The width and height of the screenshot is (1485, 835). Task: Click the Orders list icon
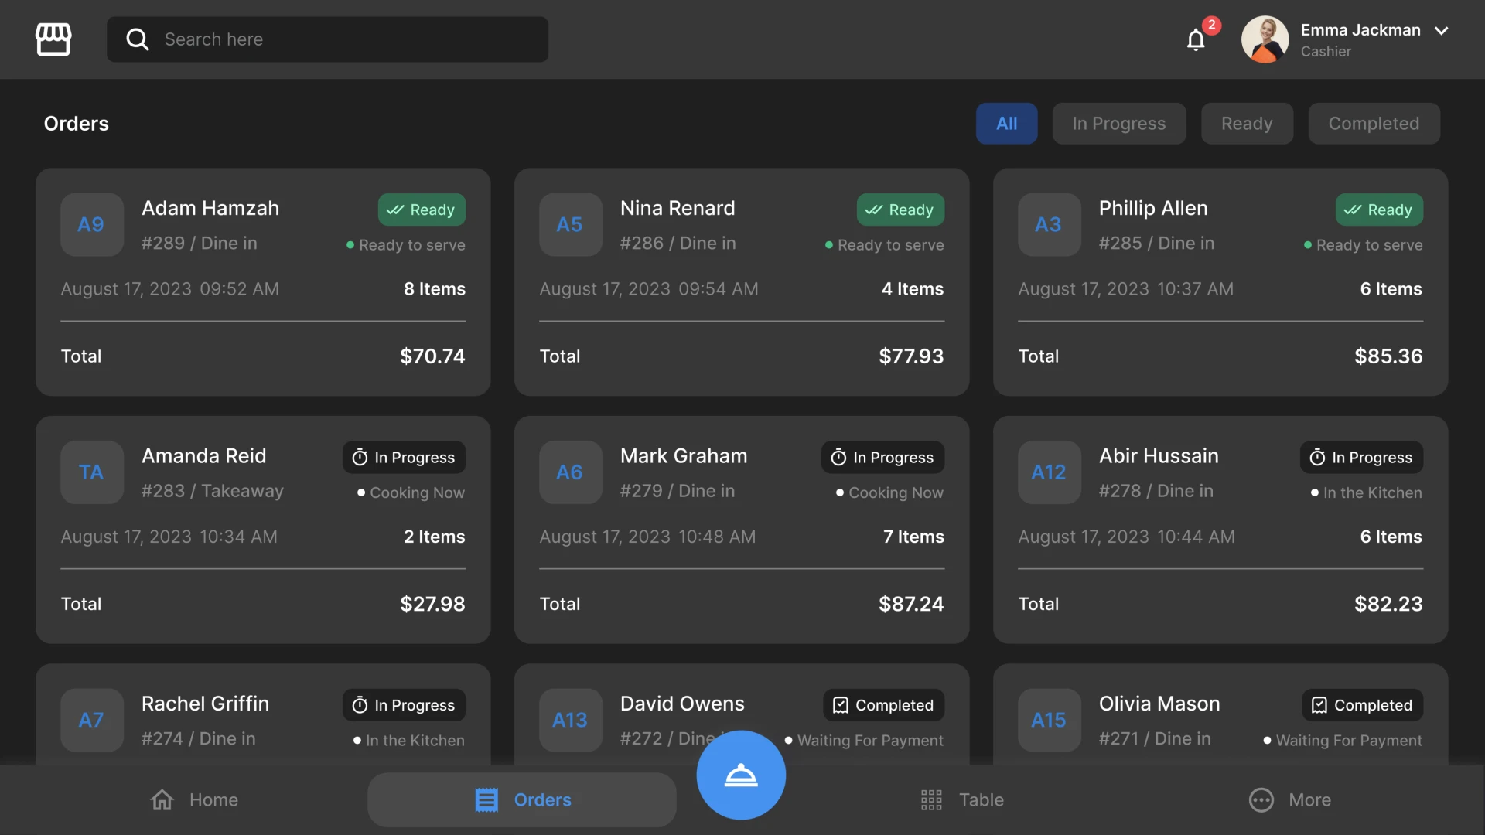pos(486,799)
